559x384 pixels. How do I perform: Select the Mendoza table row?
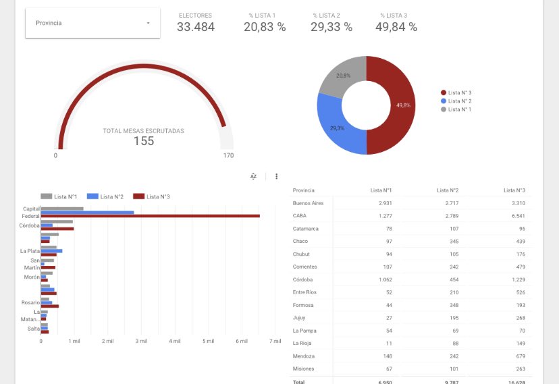pyautogui.click(x=410, y=356)
